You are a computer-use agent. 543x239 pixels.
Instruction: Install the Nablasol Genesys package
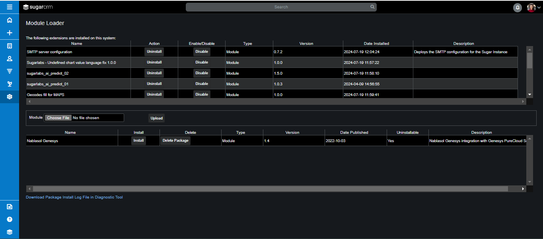click(138, 141)
